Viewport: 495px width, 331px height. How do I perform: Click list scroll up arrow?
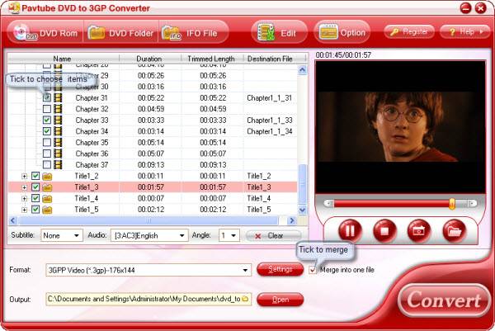tap(302, 69)
